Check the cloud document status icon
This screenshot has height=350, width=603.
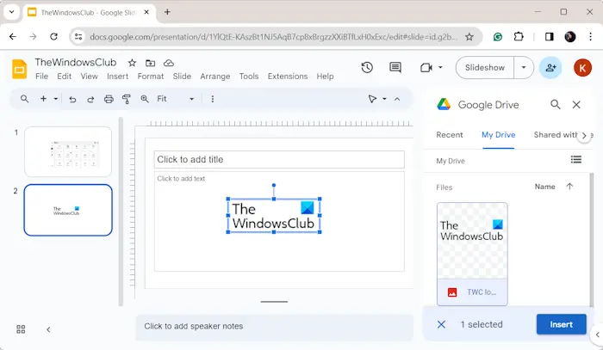coord(169,63)
